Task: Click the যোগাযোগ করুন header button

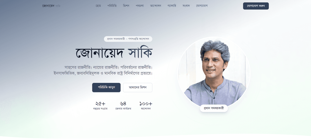Action: click(256, 6)
